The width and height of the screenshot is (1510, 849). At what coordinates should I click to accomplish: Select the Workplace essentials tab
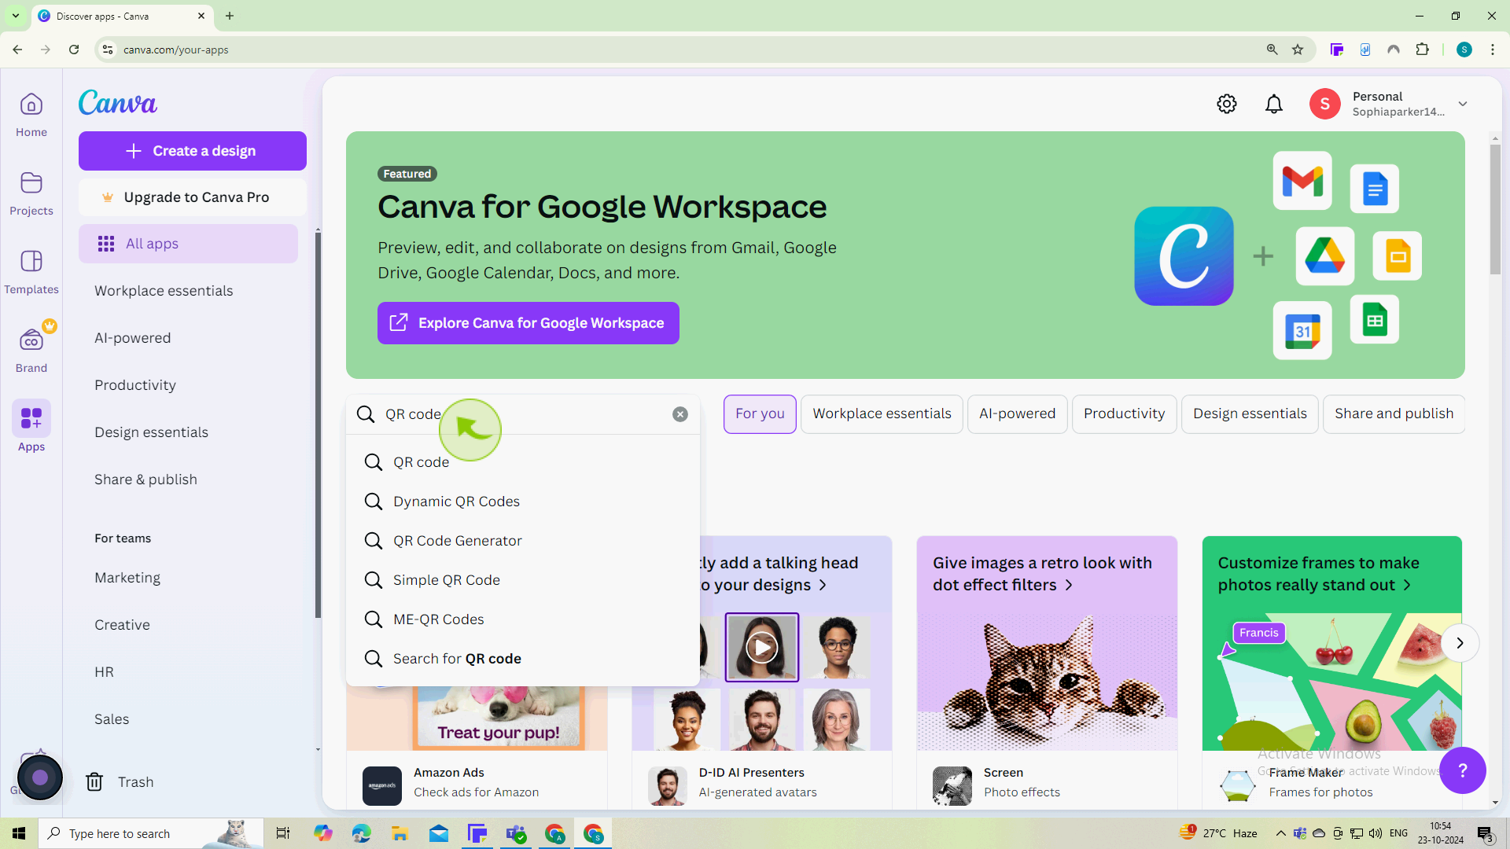[882, 413]
